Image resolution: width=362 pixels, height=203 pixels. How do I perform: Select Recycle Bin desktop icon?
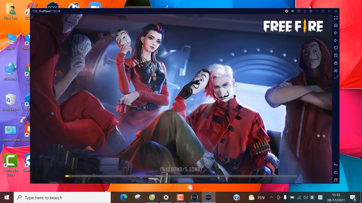(10, 103)
